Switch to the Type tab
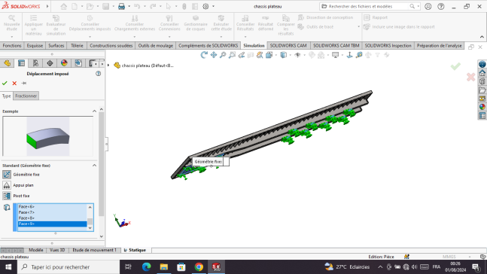 pos(7,96)
